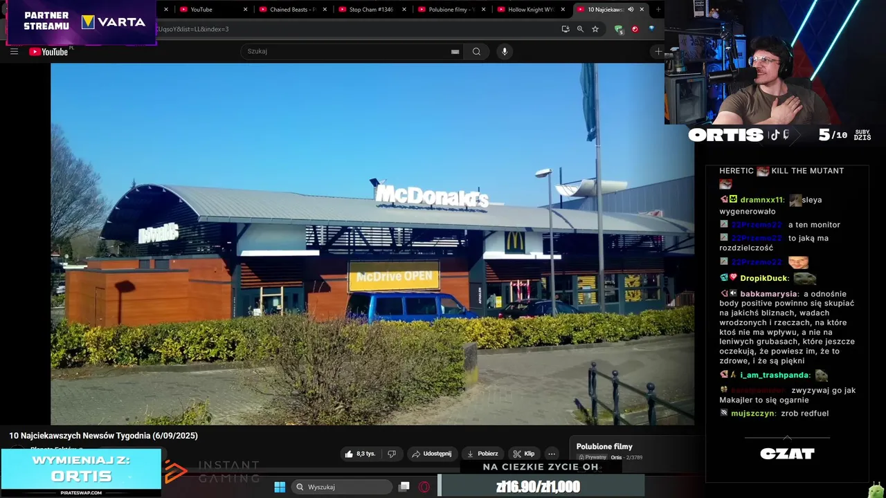Open the YouTube hamburger guide menu
Screen dimensions: 886x498
(14, 51)
